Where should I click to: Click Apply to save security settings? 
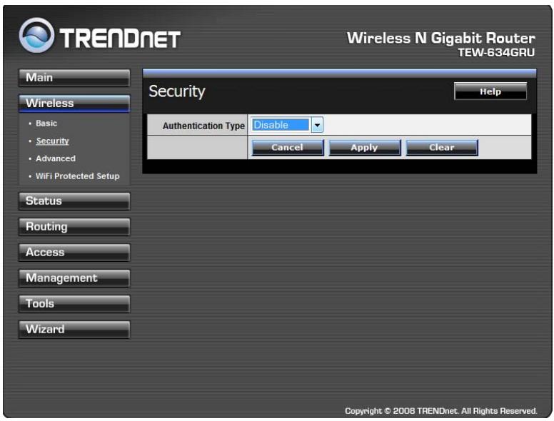point(365,148)
